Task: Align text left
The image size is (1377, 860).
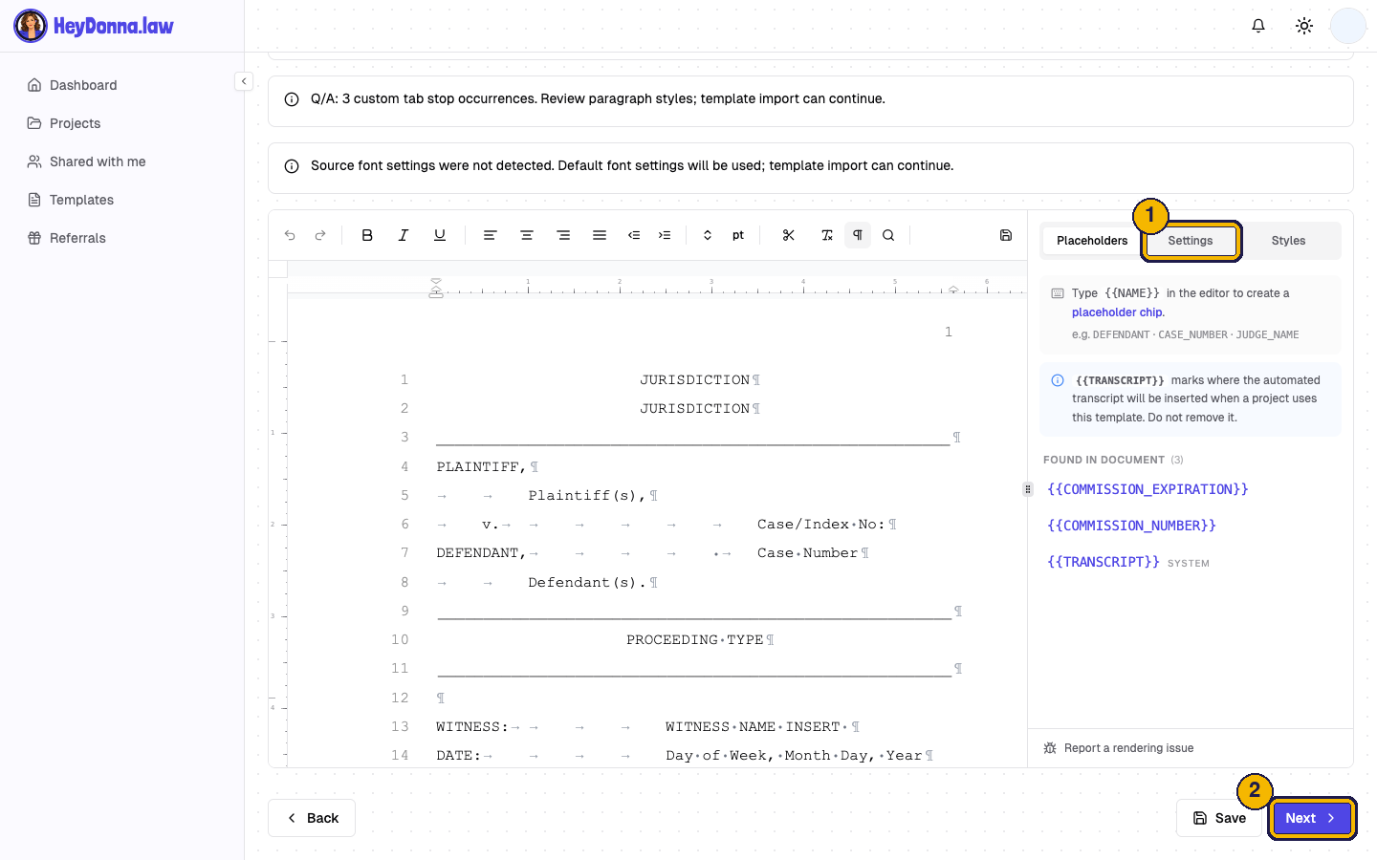Action: 490,235
